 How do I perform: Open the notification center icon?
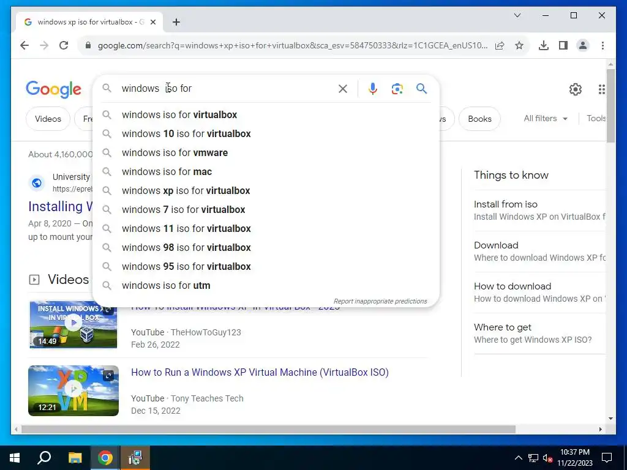click(x=607, y=458)
